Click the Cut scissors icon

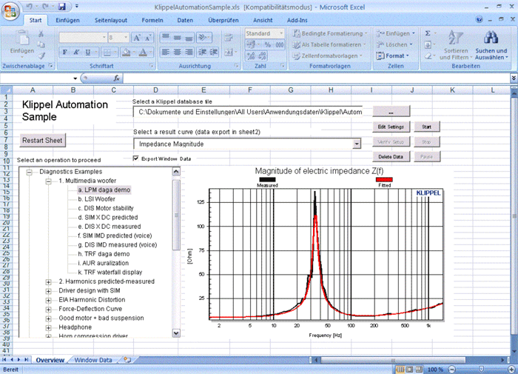pyautogui.click(x=41, y=34)
